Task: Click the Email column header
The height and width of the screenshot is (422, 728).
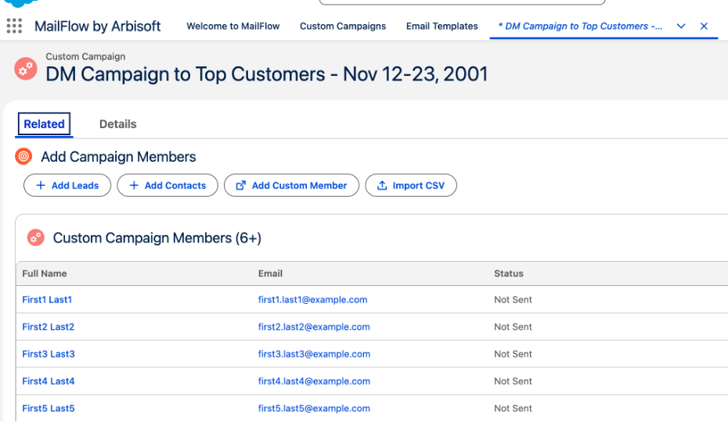Action: pos(270,274)
